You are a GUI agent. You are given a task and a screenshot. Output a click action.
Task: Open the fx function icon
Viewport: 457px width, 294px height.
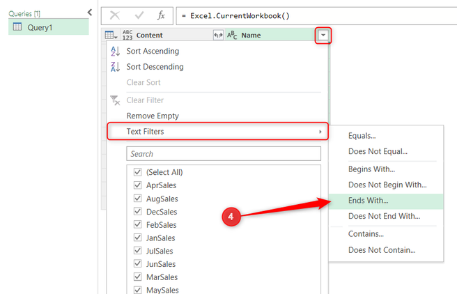pyautogui.click(x=161, y=15)
